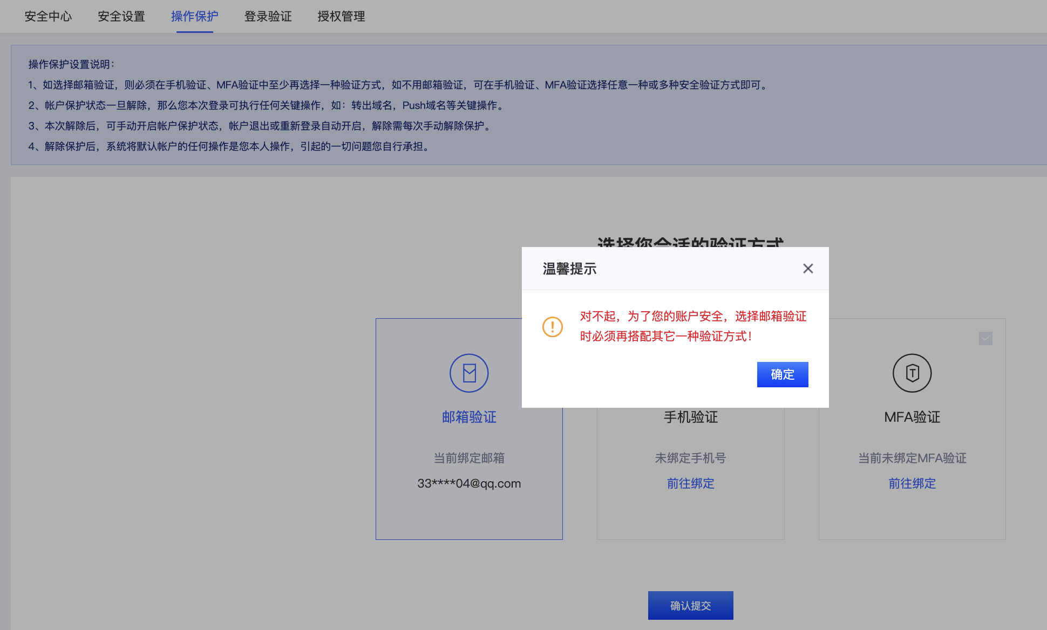
Task: Select the MFA验证 card label
Action: 912,417
